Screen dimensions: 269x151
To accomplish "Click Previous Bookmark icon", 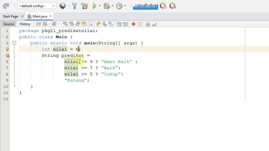I will point(98,24).
